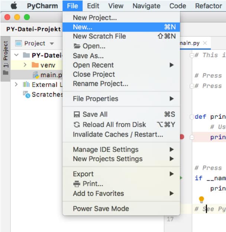Click the External Libraries bars icon
The width and height of the screenshot is (226, 232).
[26, 85]
